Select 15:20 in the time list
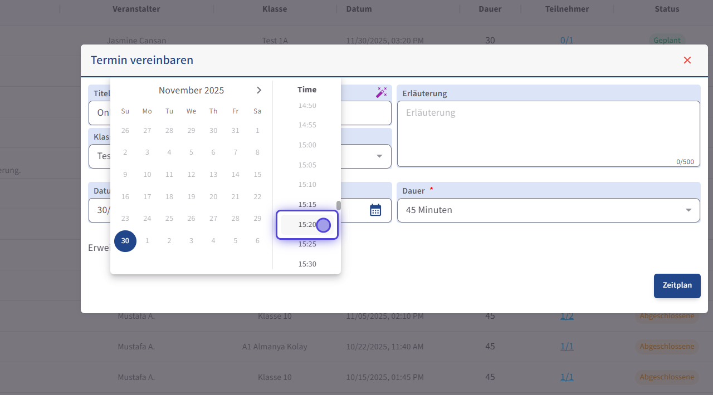This screenshot has height=395, width=713. [307, 225]
